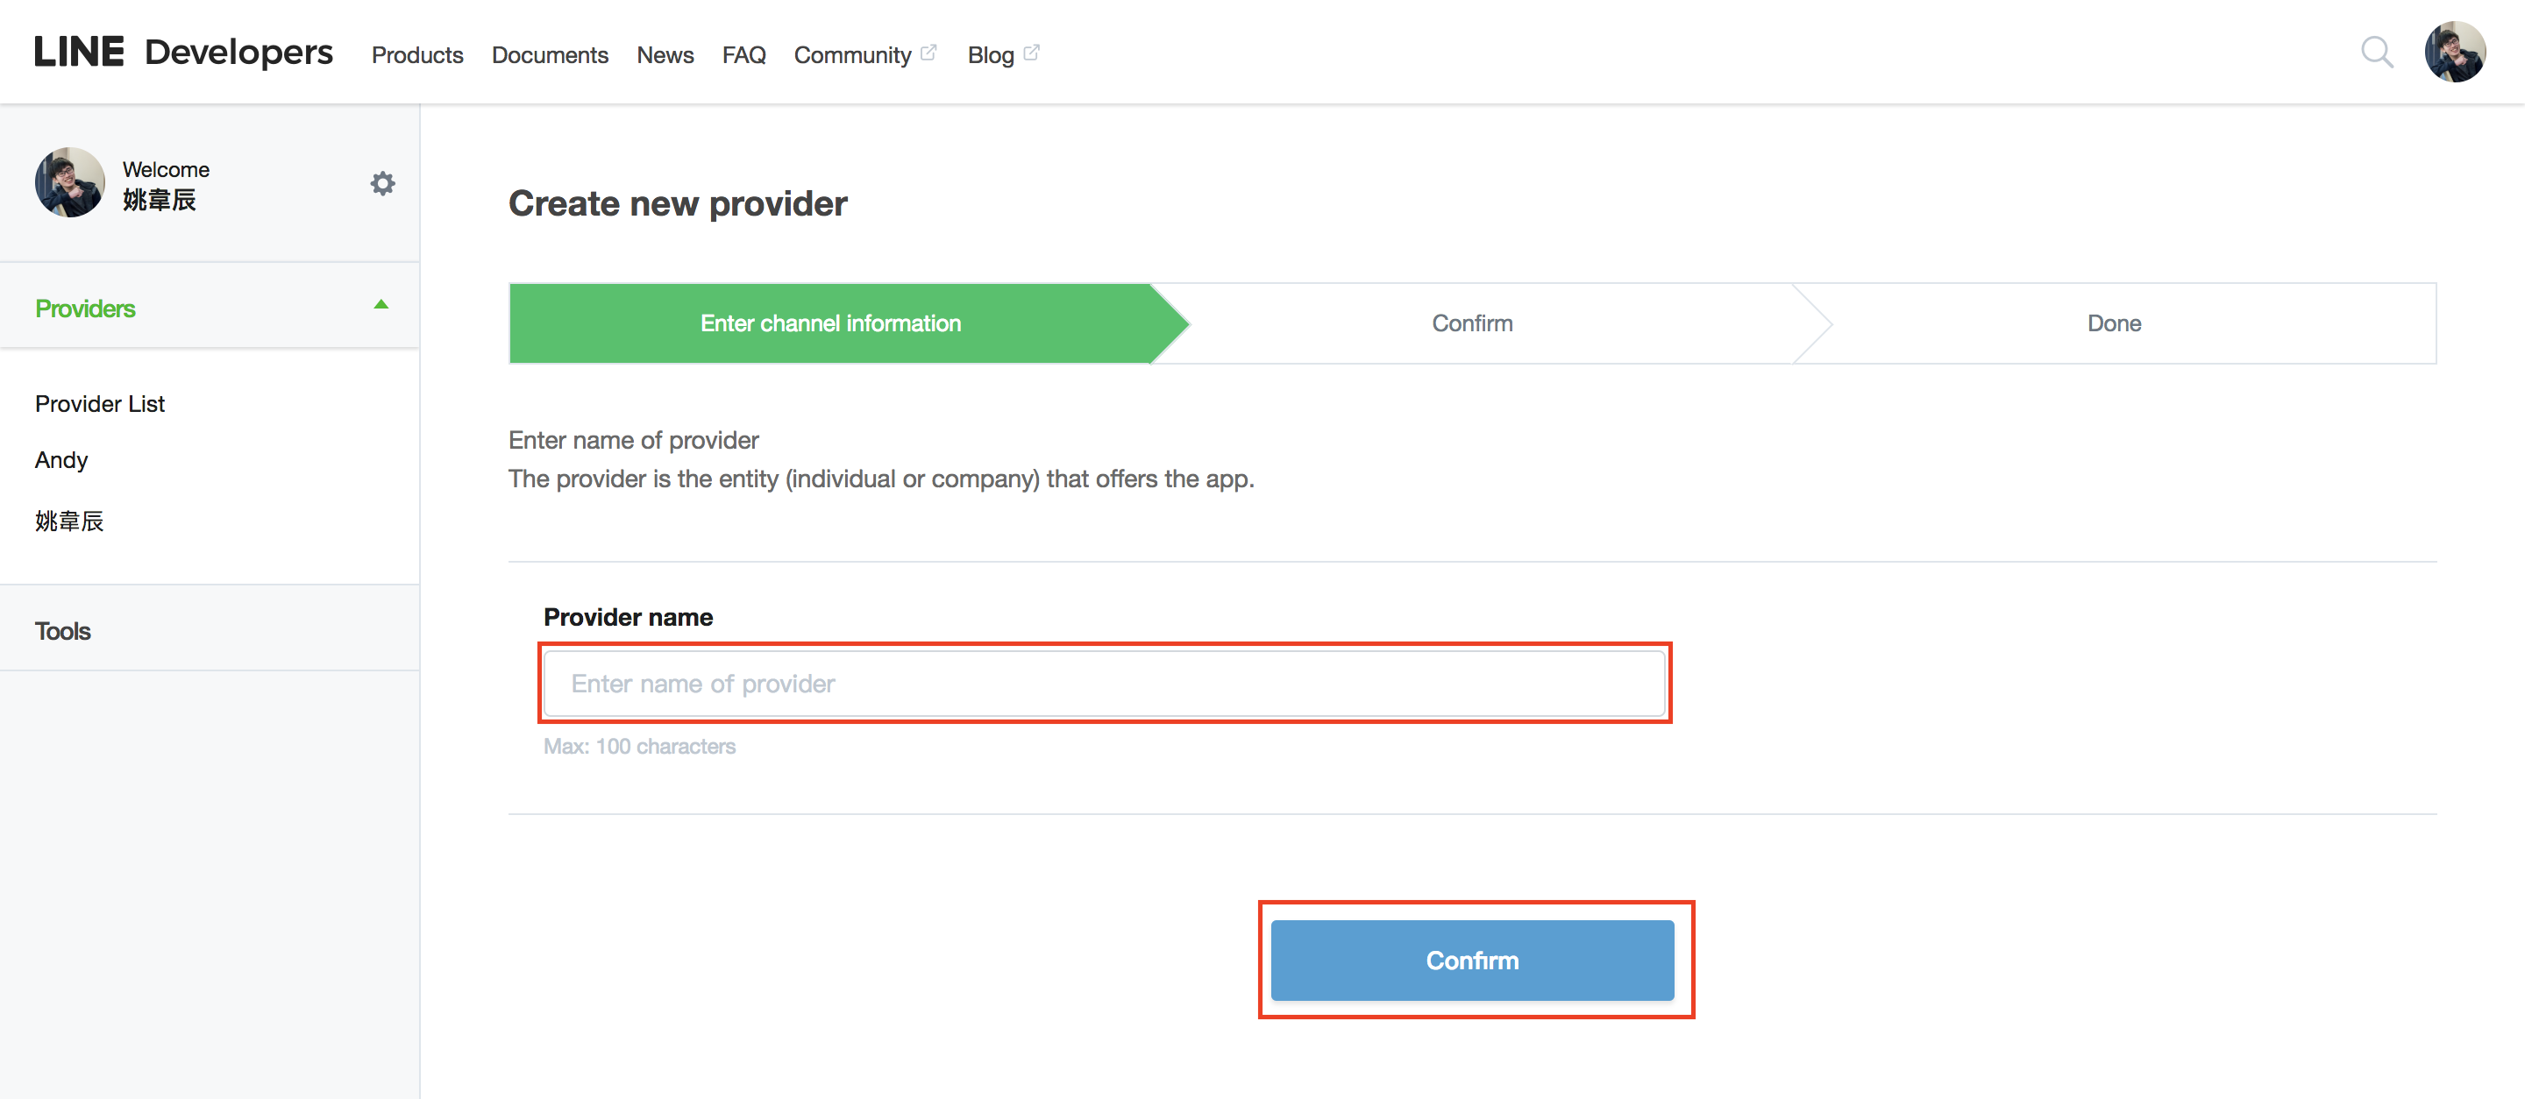Click the blue Confirm button
The image size is (2525, 1099).
coord(1472,960)
